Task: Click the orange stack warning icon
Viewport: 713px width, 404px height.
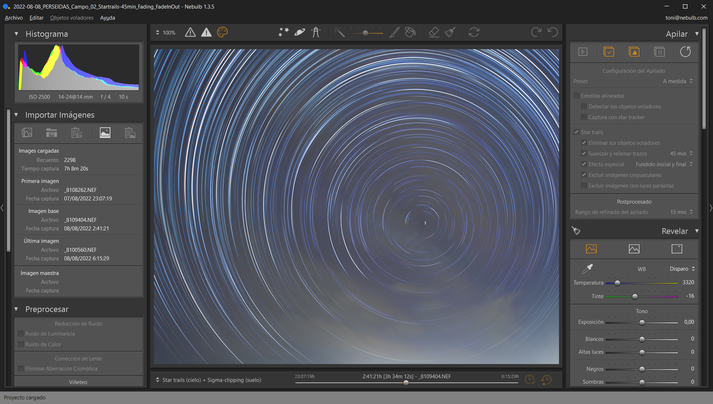Action: tap(634, 52)
